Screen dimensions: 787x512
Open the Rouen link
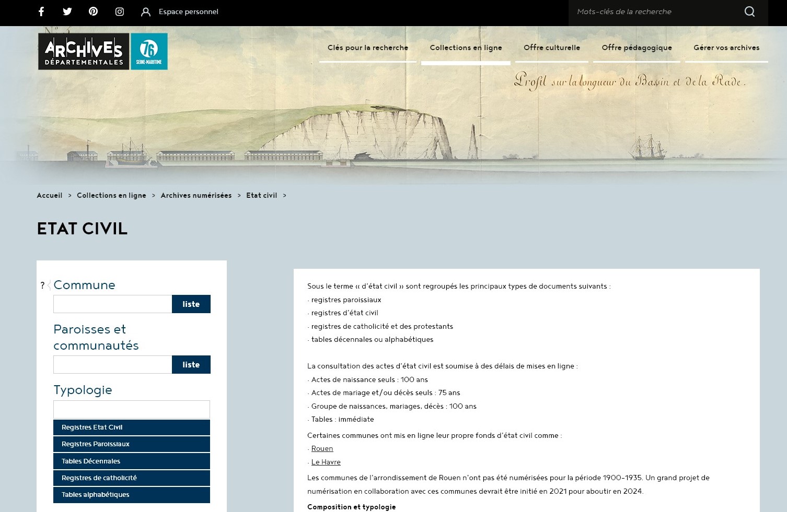tap(322, 449)
